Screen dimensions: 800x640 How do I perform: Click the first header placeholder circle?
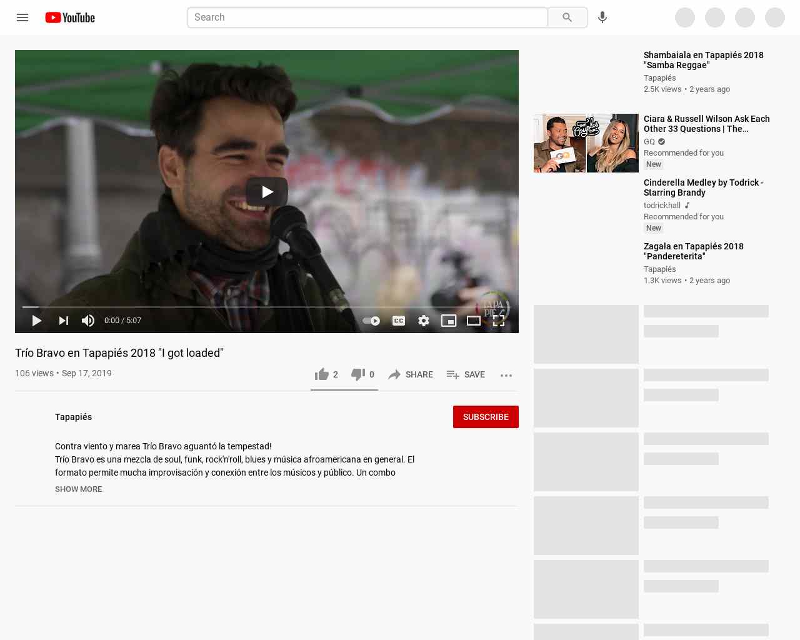pyautogui.click(x=685, y=17)
